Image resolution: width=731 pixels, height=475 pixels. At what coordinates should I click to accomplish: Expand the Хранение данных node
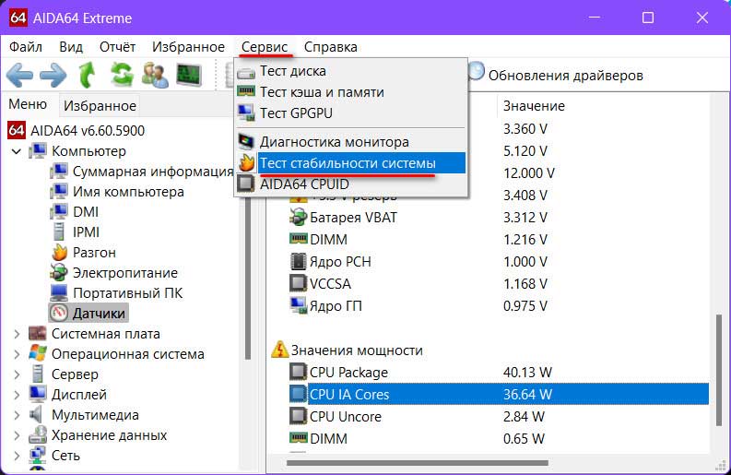pos(17,435)
